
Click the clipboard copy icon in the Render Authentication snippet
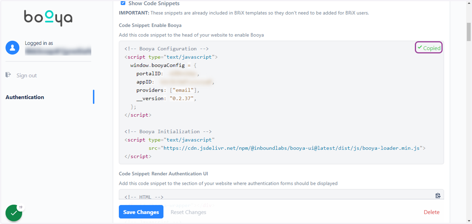pos(438,196)
